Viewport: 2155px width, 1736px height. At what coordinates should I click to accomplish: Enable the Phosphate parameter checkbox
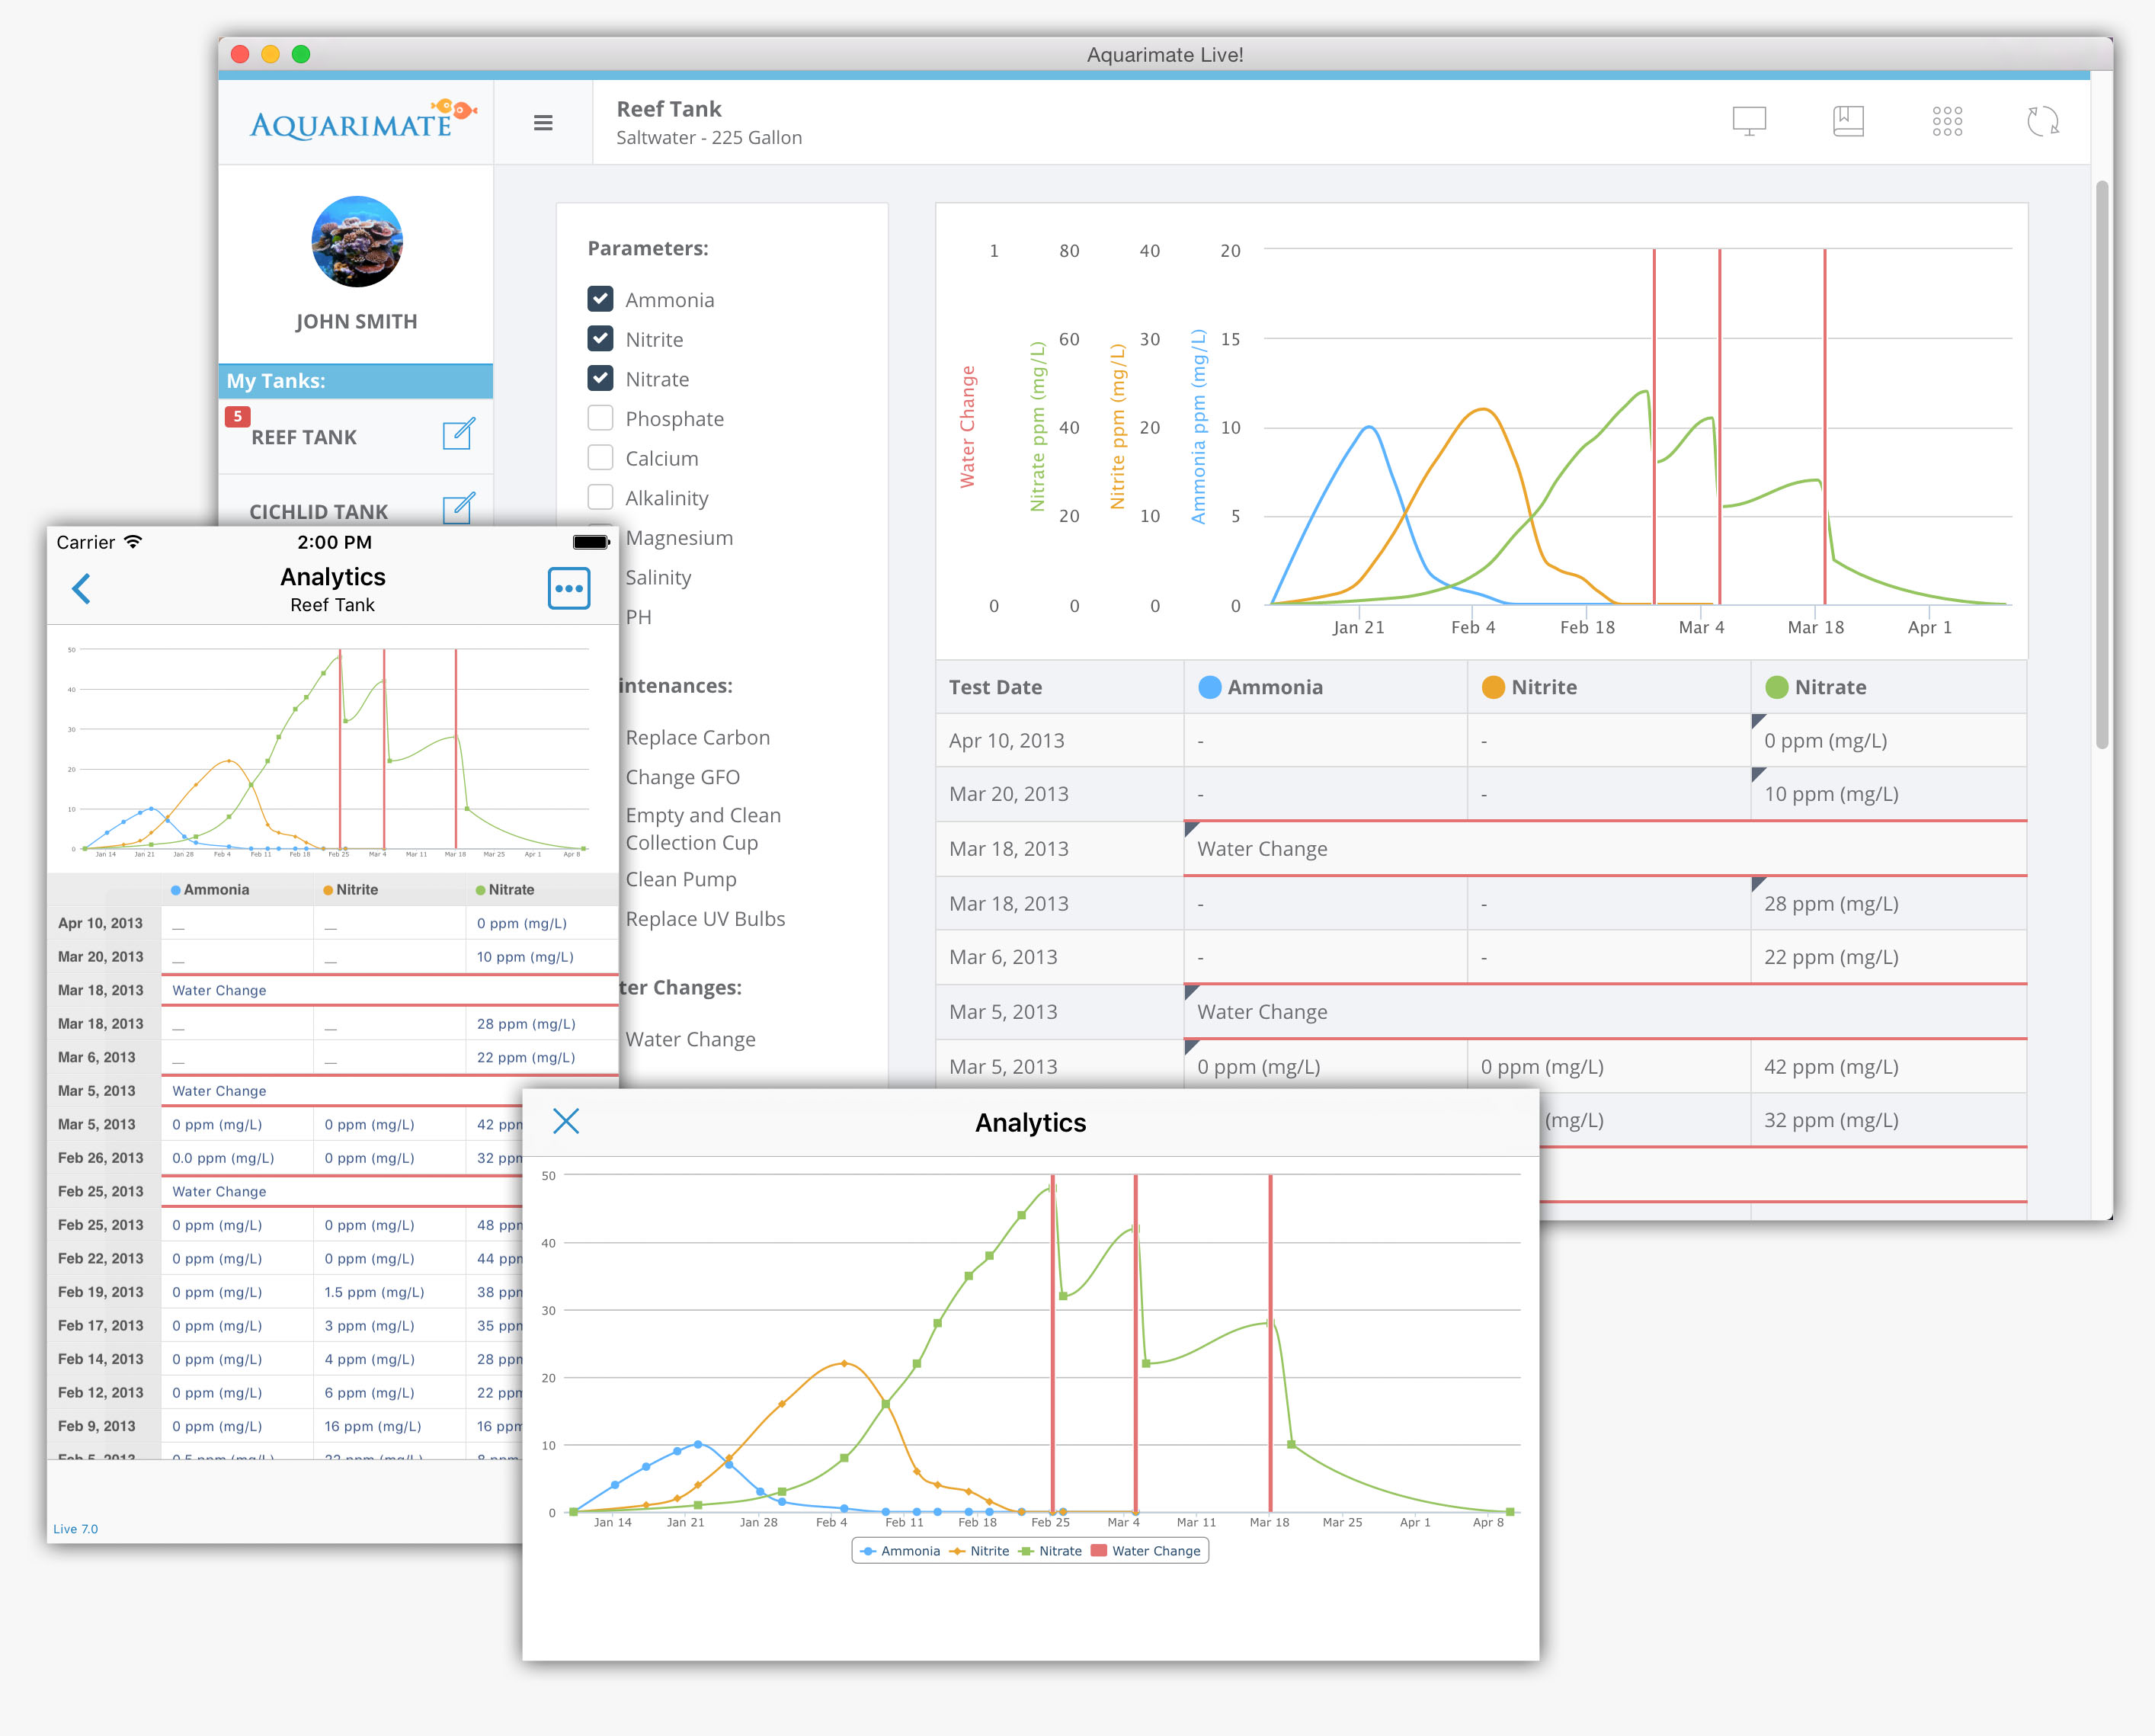click(600, 417)
